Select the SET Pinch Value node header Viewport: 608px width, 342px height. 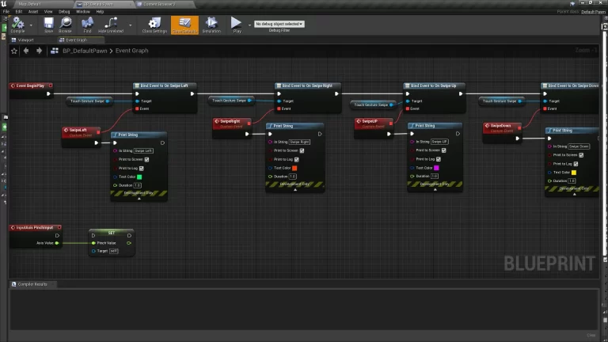tap(112, 233)
